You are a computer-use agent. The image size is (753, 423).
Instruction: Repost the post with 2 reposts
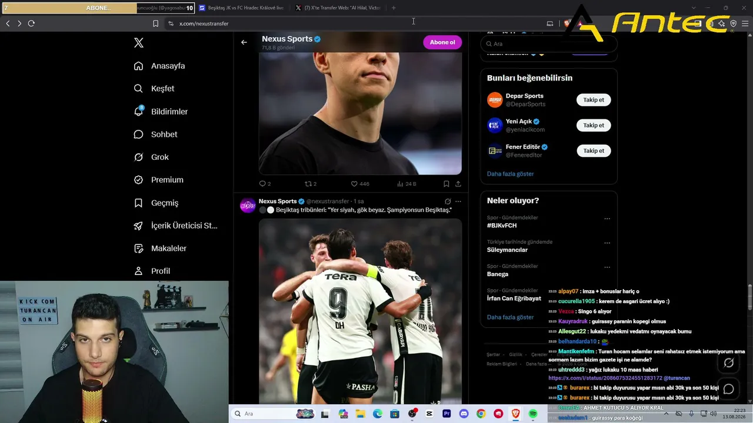pos(311,184)
